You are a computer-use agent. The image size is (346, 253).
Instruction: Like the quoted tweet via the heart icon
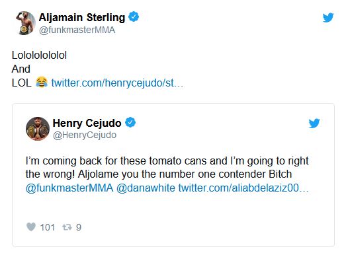pyautogui.click(x=31, y=227)
